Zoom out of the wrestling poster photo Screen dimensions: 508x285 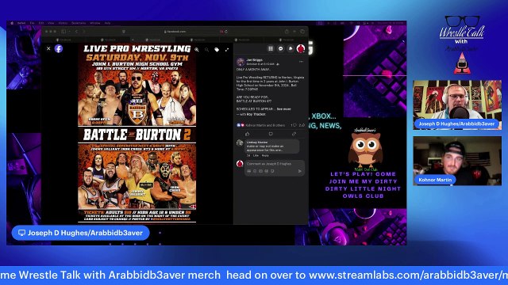click(x=206, y=50)
